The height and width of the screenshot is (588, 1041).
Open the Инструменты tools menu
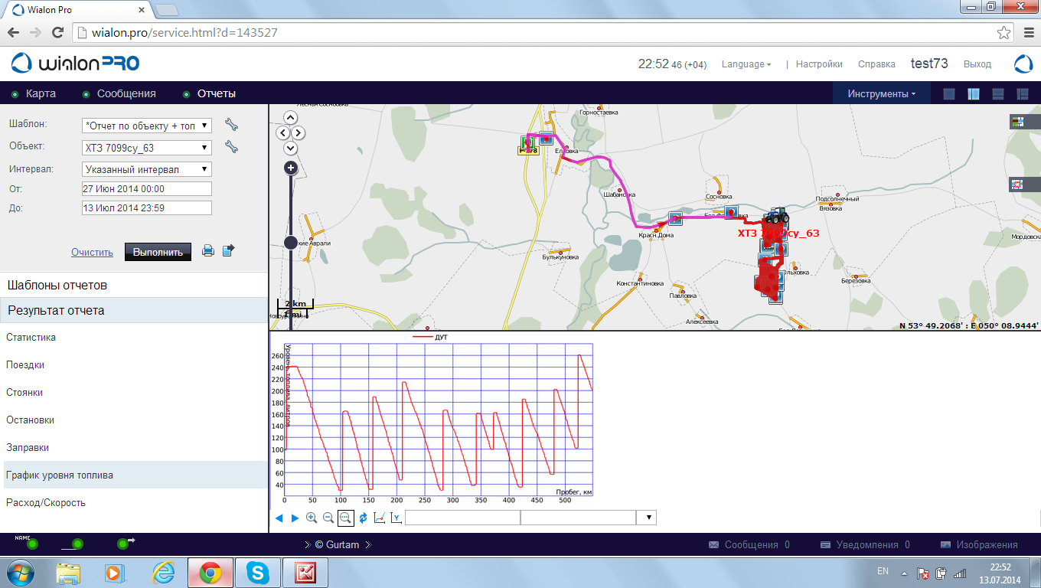(881, 94)
